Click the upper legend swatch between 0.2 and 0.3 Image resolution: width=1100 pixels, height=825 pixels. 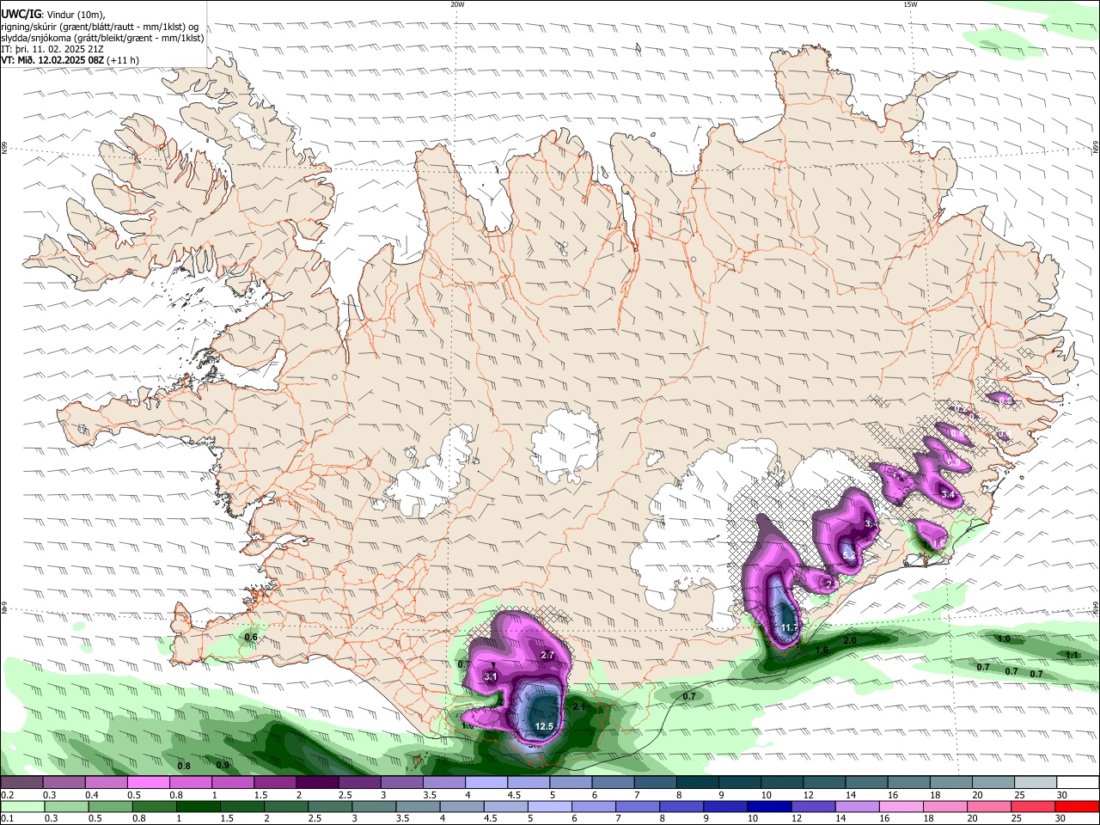coord(21,783)
